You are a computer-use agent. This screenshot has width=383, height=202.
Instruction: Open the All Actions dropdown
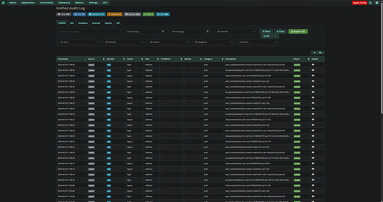click(168, 42)
